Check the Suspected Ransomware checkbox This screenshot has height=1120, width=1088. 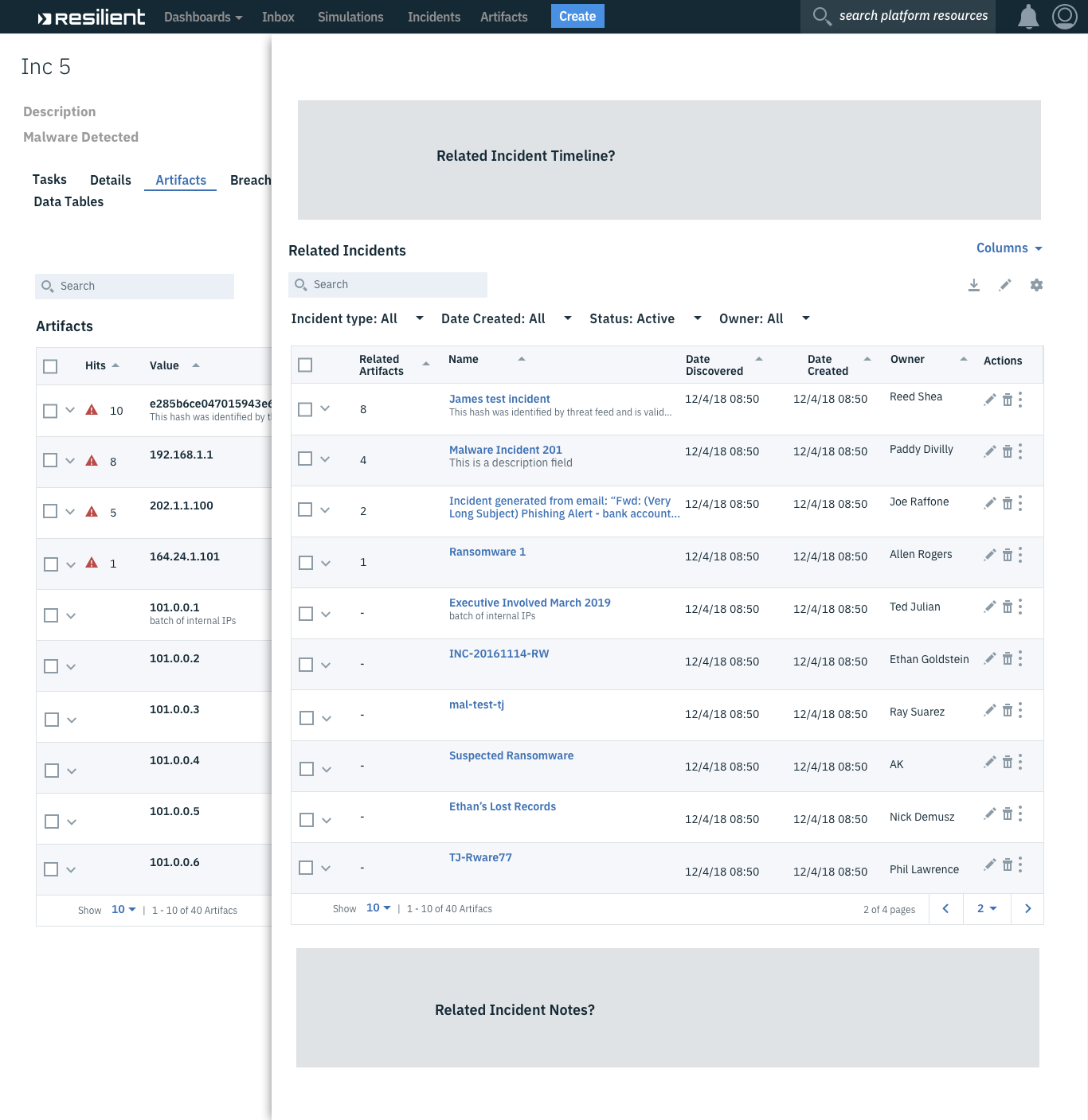pyautogui.click(x=307, y=769)
